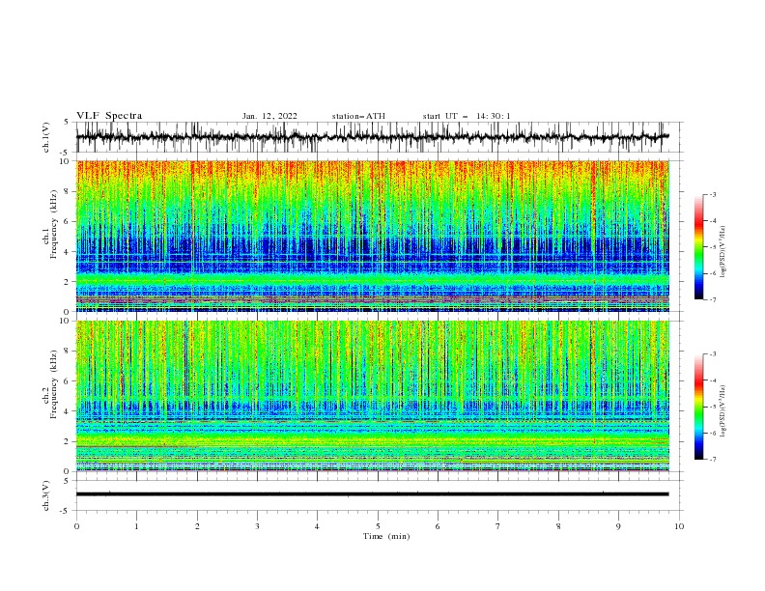This screenshot has height=591, width=765.
Task: Click the 'start UT = 14:30:1' text
Action: 467,116
